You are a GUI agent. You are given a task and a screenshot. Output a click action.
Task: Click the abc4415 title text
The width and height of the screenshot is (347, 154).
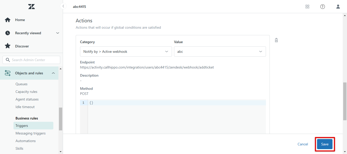(80, 7)
